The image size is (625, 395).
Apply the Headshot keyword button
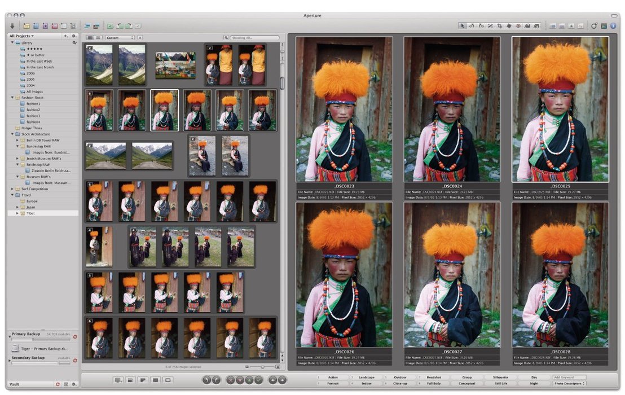434,378
